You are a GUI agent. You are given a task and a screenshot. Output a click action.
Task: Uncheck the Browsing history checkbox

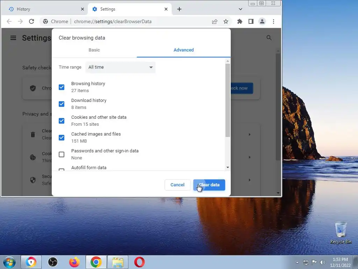(62, 87)
